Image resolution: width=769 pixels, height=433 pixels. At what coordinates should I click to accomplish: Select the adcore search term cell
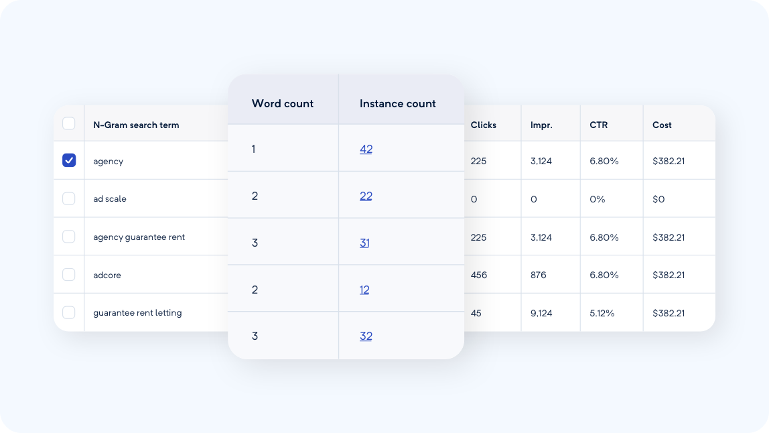[x=107, y=275]
